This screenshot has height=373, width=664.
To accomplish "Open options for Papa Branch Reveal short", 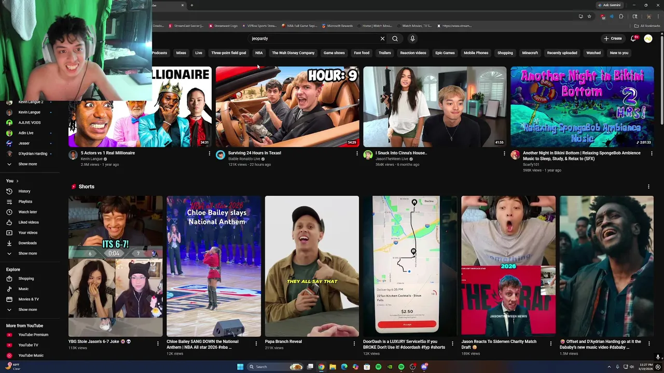I will coord(354,343).
